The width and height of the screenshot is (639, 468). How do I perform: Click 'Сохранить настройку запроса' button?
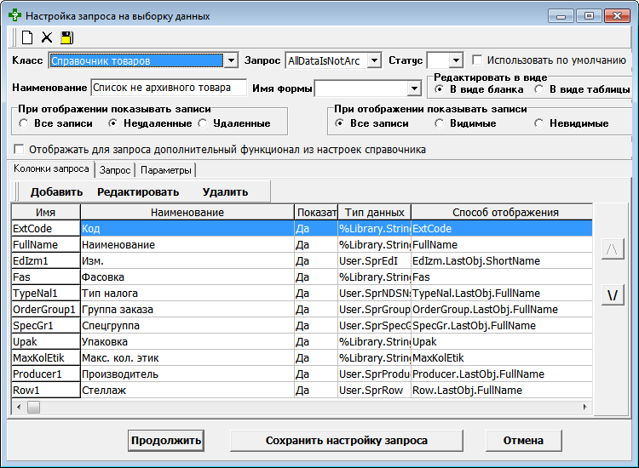pyautogui.click(x=347, y=440)
